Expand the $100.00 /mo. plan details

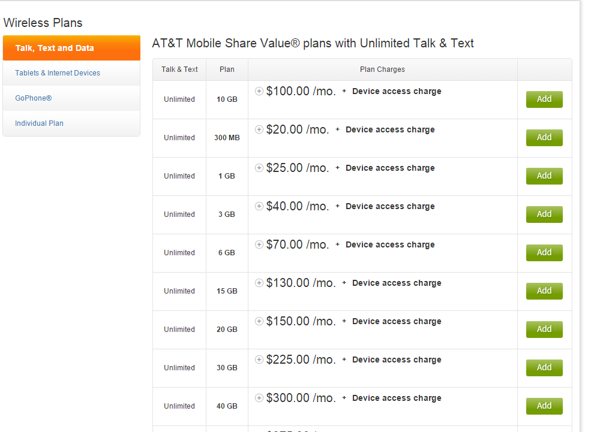[259, 91]
